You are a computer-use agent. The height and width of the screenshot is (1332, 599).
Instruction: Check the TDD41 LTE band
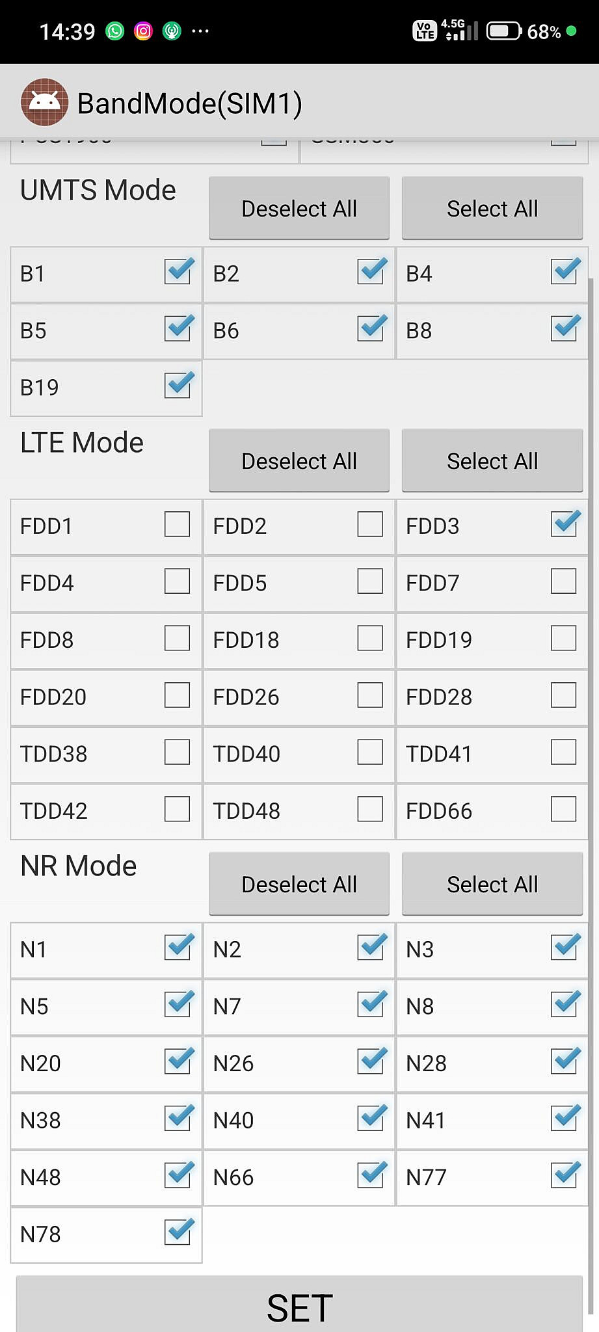click(x=563, y=753)
